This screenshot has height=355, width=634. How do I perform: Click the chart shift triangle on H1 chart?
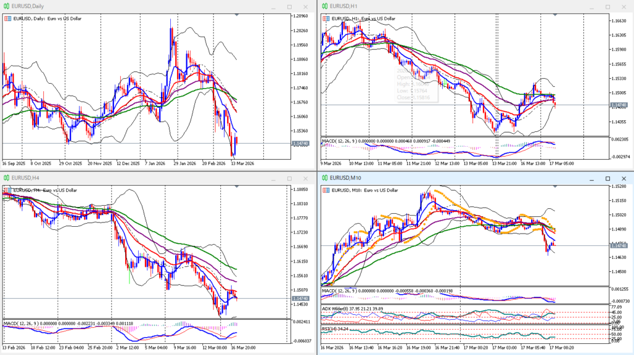click(555, 14)
